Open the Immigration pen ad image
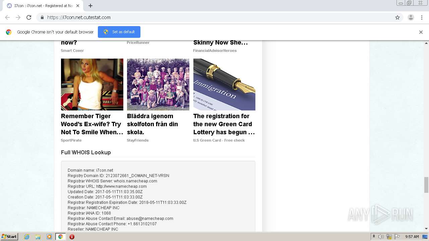 point(224,84)
